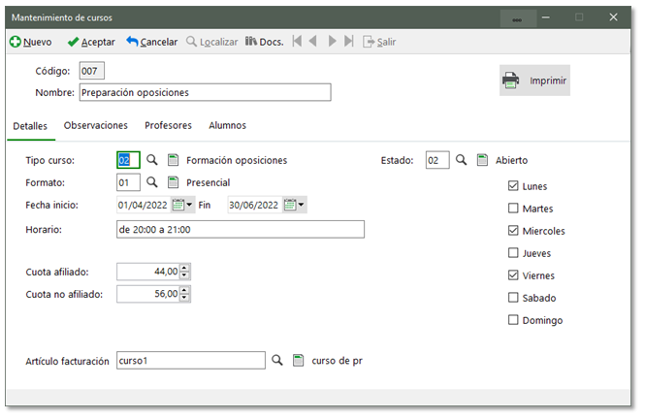Check the Jueves checkbox

pyautogui.click(x=513, y=252)
